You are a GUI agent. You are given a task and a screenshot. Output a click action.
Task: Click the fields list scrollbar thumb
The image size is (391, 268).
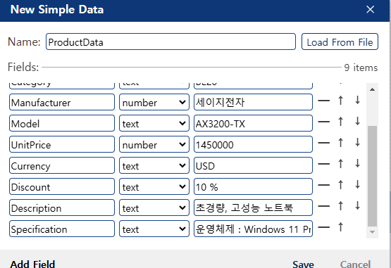tap(372, 177)
